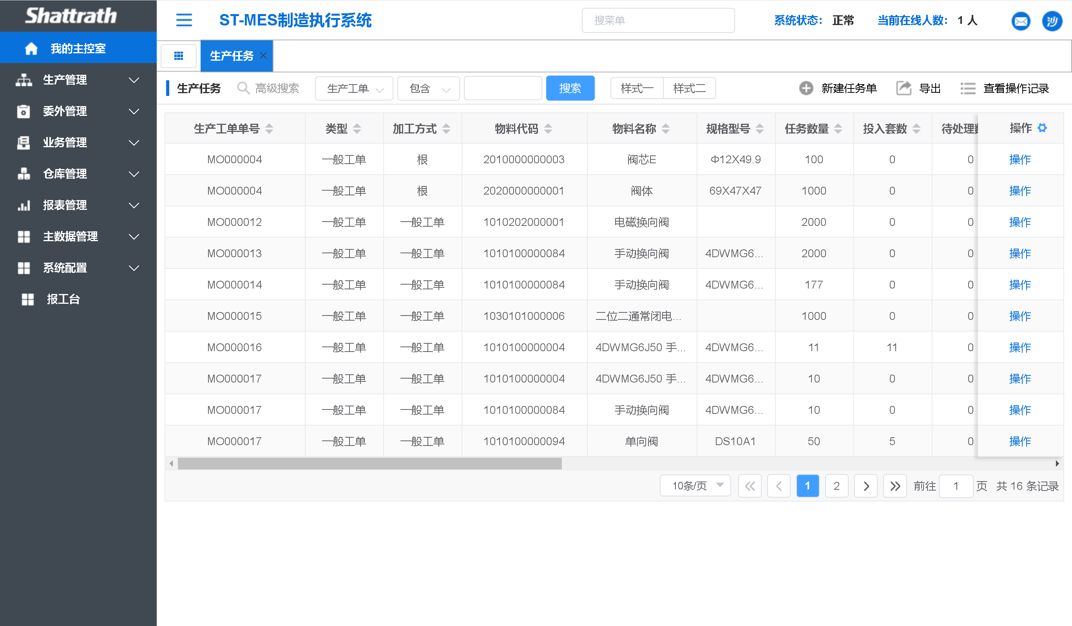Expand the 报表管理 menu chevron

point(134,205)
